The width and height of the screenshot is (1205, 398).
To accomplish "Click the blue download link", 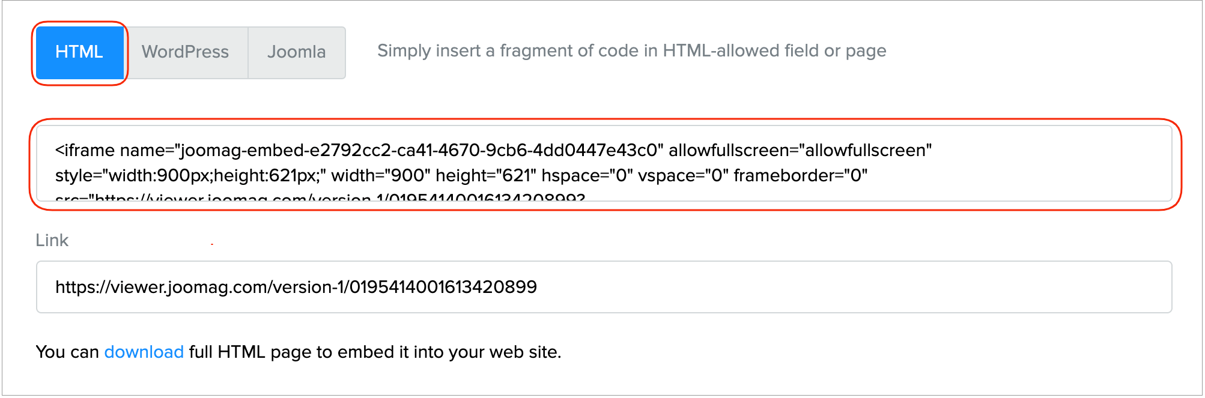I will (144, 352).
